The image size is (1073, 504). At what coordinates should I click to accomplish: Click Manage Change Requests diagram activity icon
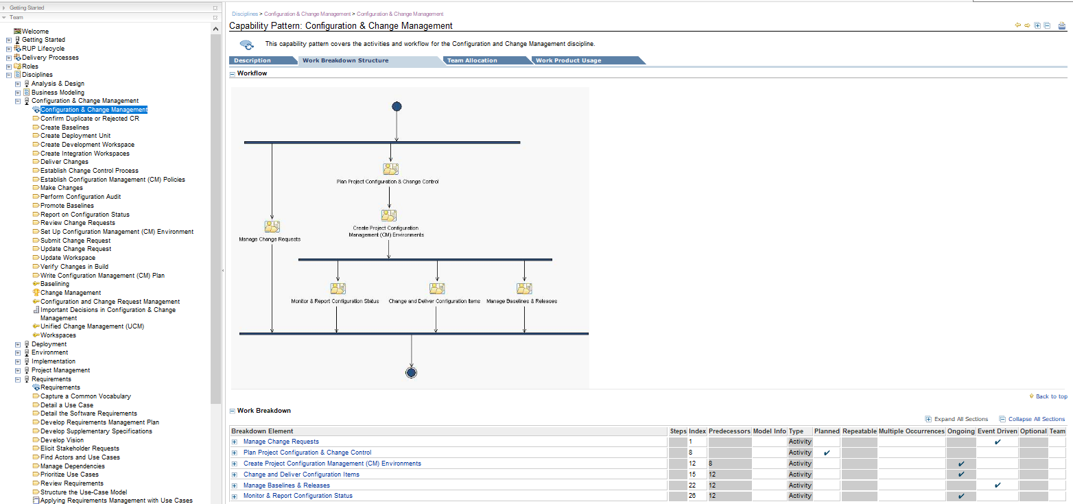(x=272, y=227)
